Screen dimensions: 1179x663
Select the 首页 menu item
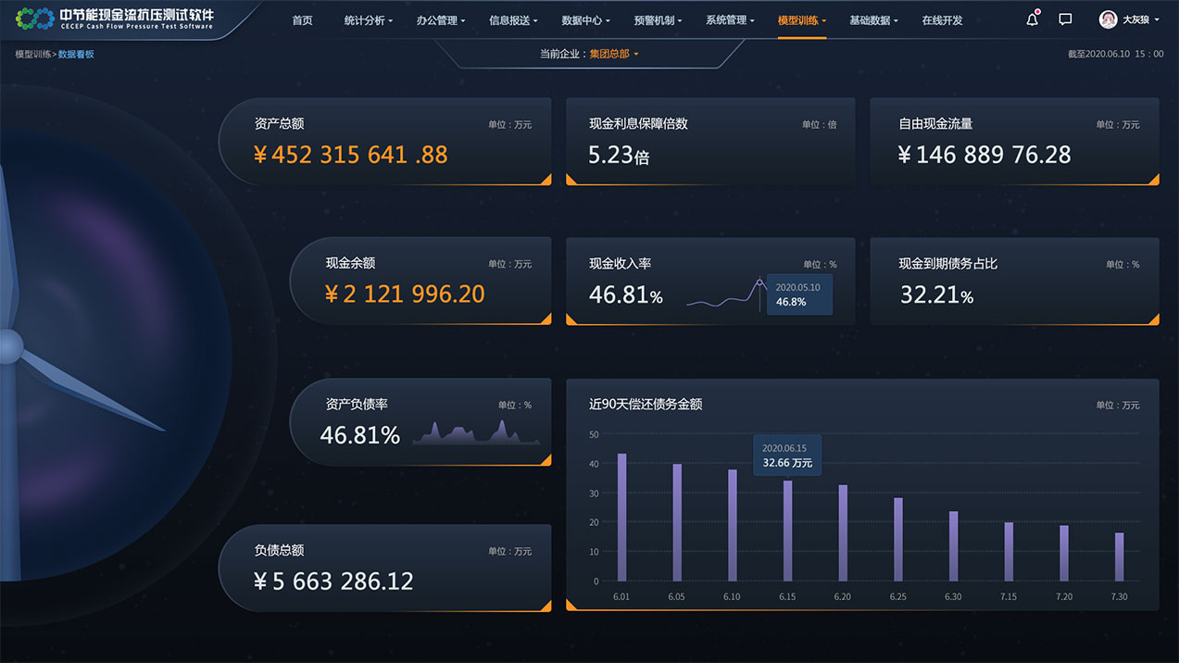(302, 19)
